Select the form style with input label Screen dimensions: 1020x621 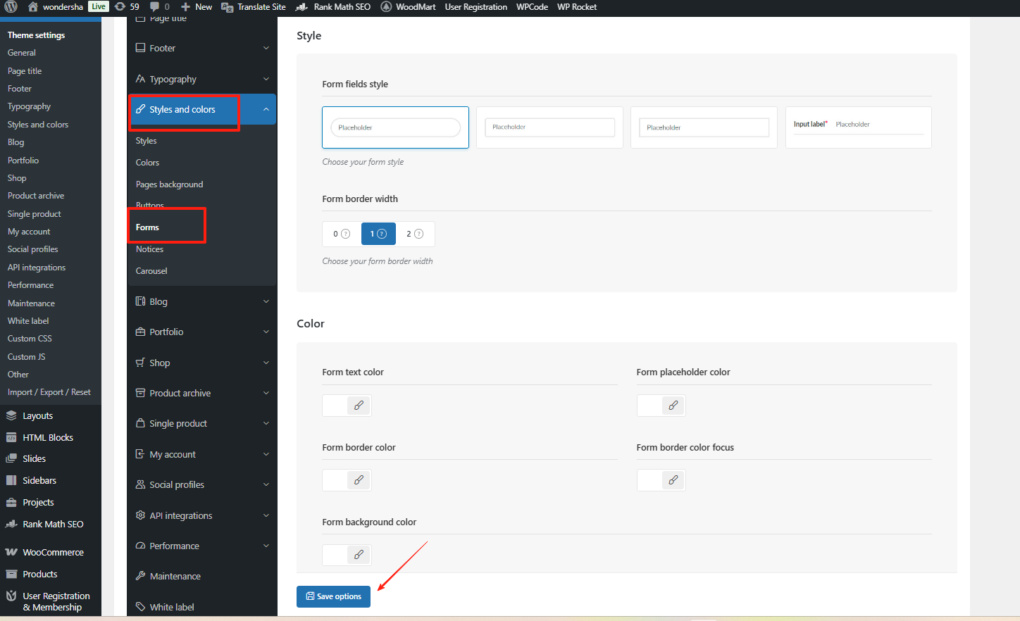[858, 127]
